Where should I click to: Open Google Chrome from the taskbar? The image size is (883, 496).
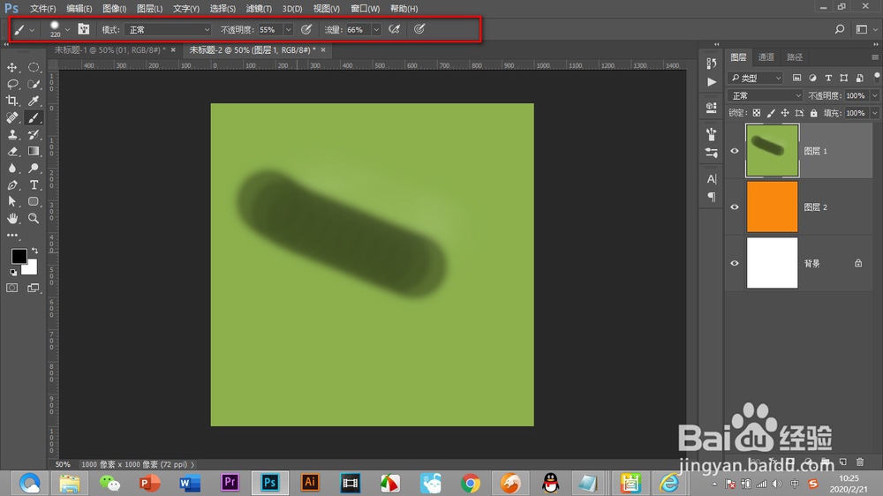pos(471,483)
